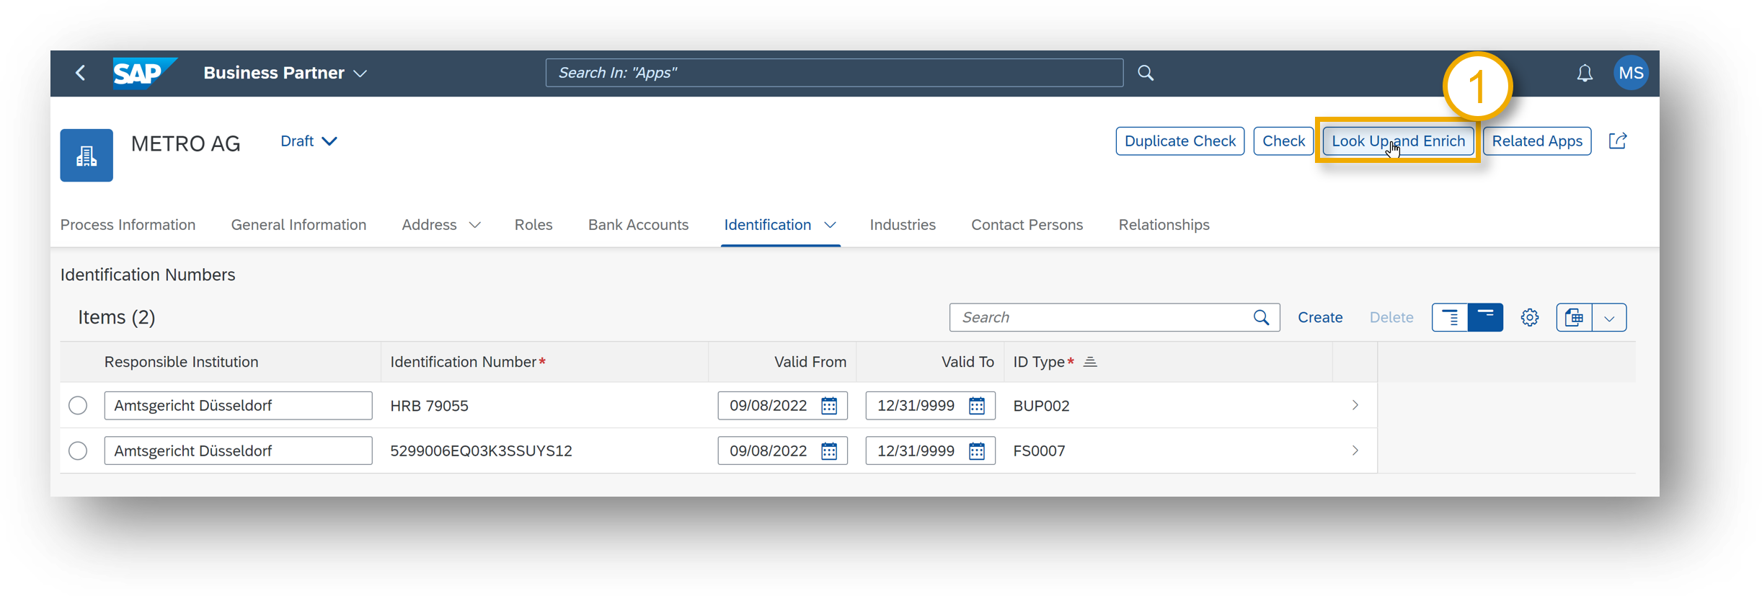Switch to the Industries tab

point(903,225)
